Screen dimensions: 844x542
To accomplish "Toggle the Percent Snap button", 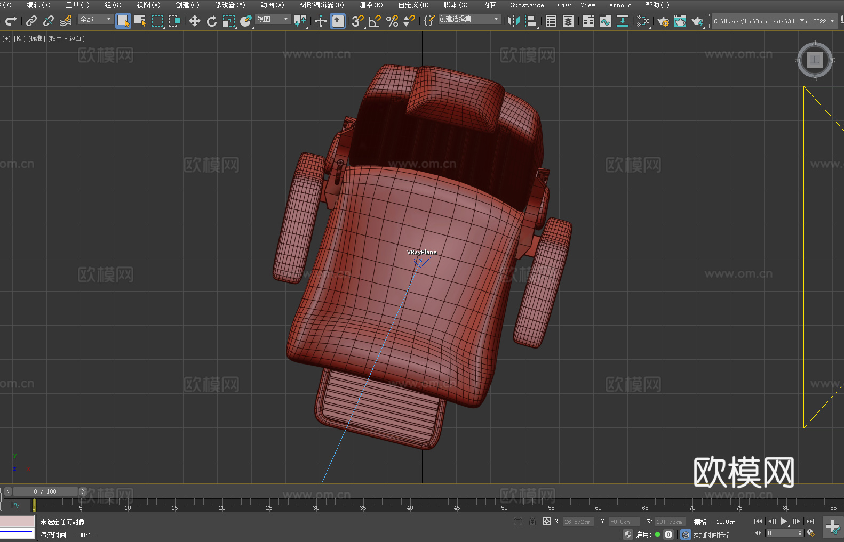I will (392, 21).
